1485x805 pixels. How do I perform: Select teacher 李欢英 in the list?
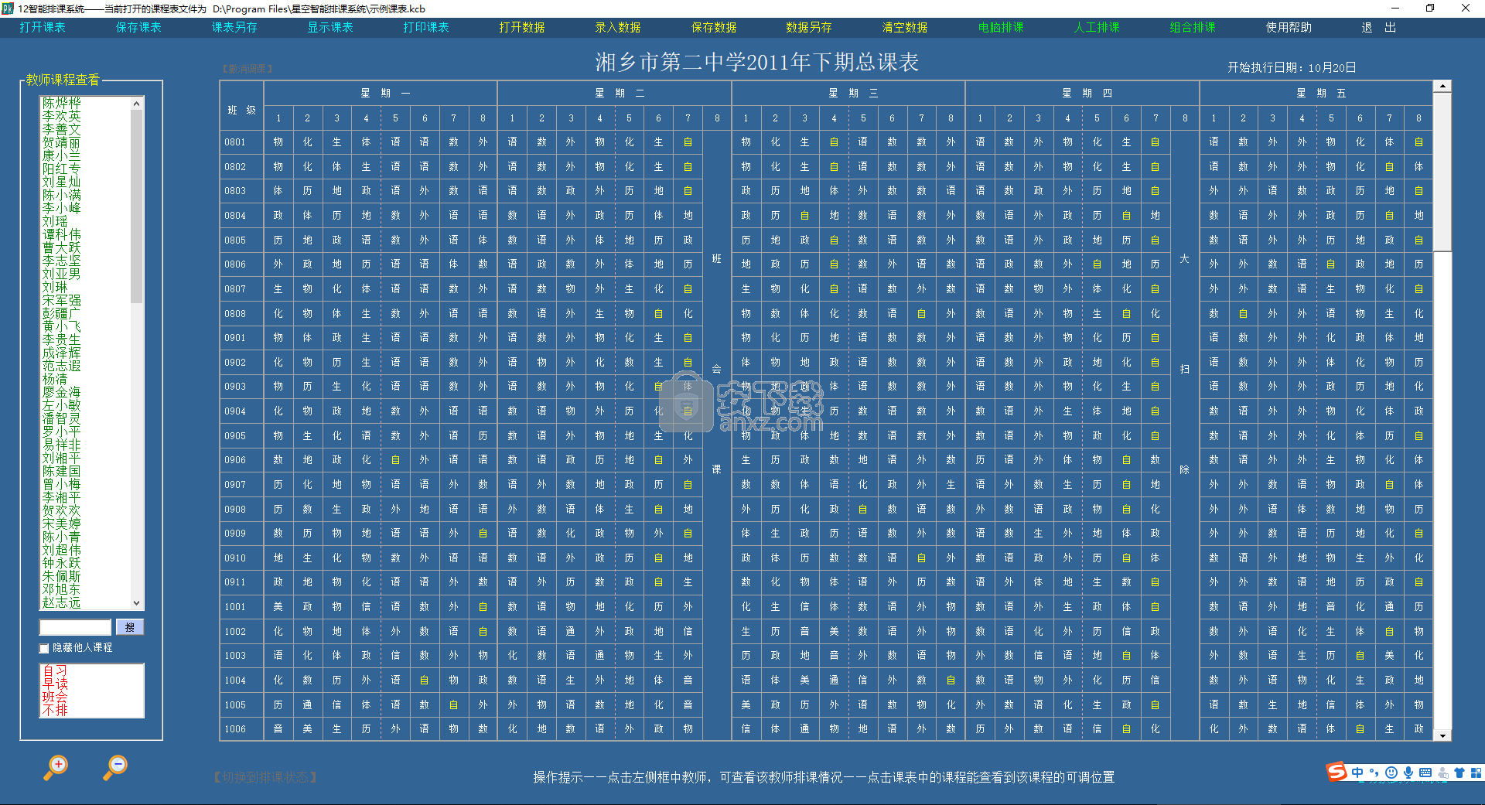(x=61, y=116)
